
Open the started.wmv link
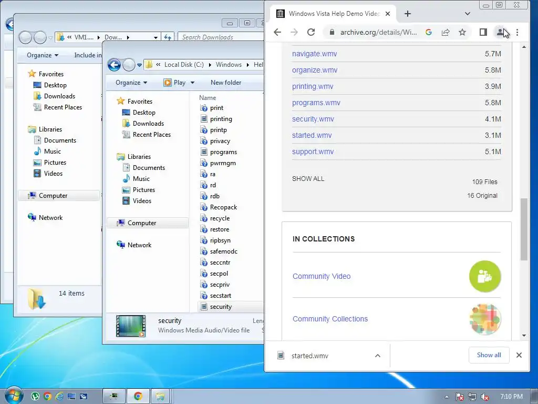point(312,135)
